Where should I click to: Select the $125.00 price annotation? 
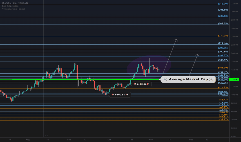(141, 84)
